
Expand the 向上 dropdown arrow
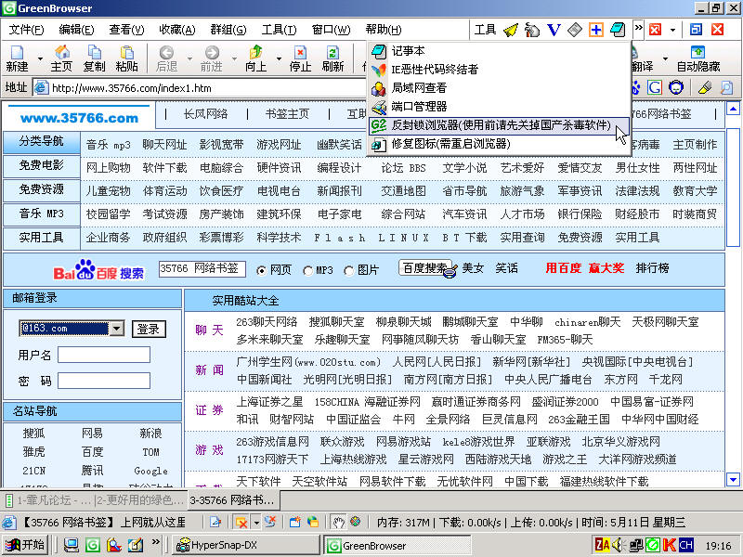(x=279, y=58)
